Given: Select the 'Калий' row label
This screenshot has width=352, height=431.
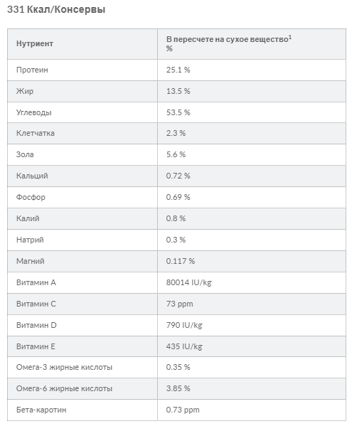Looking at the screenshot, I should click(28, 218).
